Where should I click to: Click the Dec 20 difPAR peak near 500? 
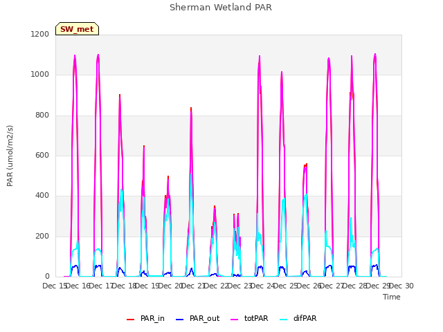191,174
